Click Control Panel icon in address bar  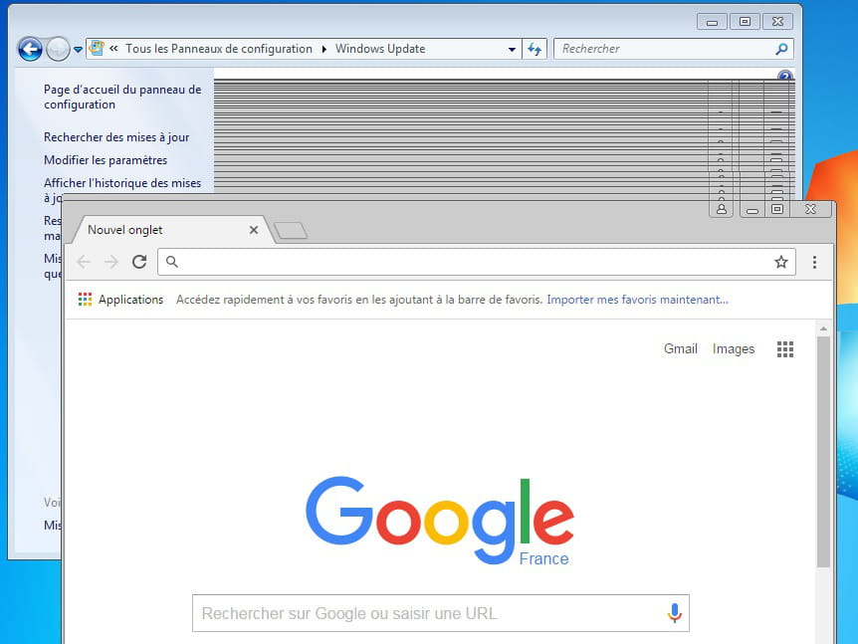pos(97,48)
